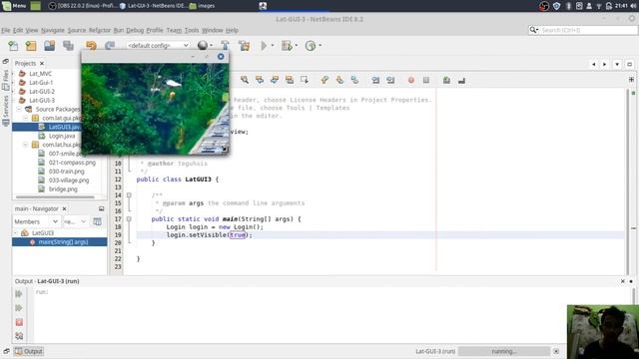This screenshot has height=359, width=639.
Task: Click Re-run icon in Output panel
Action: click(x=19, y=293)
